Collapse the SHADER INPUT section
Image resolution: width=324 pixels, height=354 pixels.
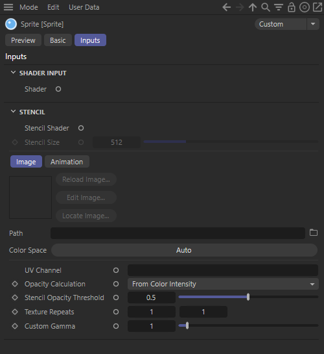(14, 73)
